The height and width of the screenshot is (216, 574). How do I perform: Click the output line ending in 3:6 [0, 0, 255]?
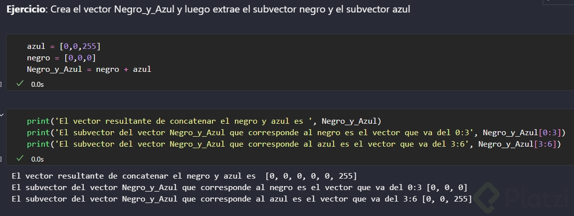241,199
